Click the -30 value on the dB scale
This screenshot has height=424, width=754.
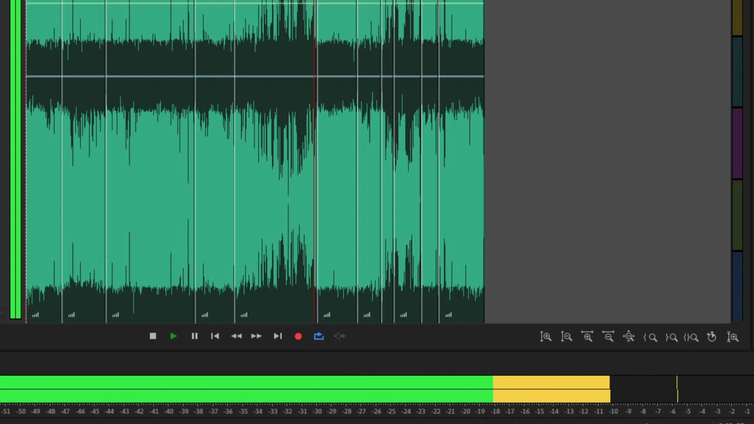tap(317, 412)
